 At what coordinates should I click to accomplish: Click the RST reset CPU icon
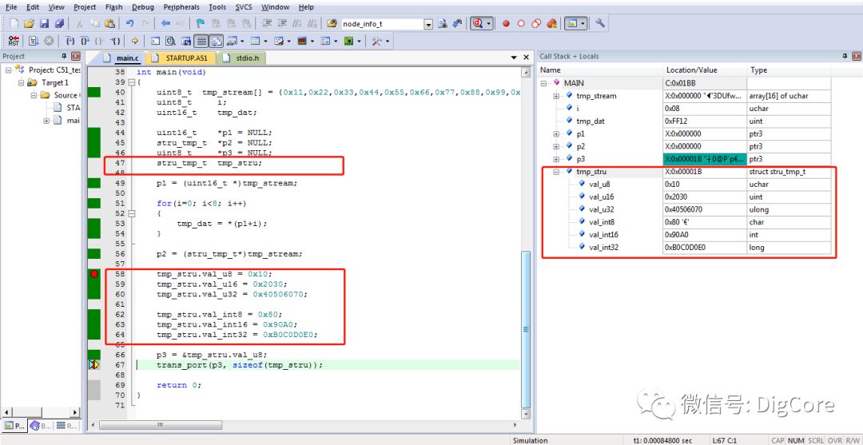(14, 42)
